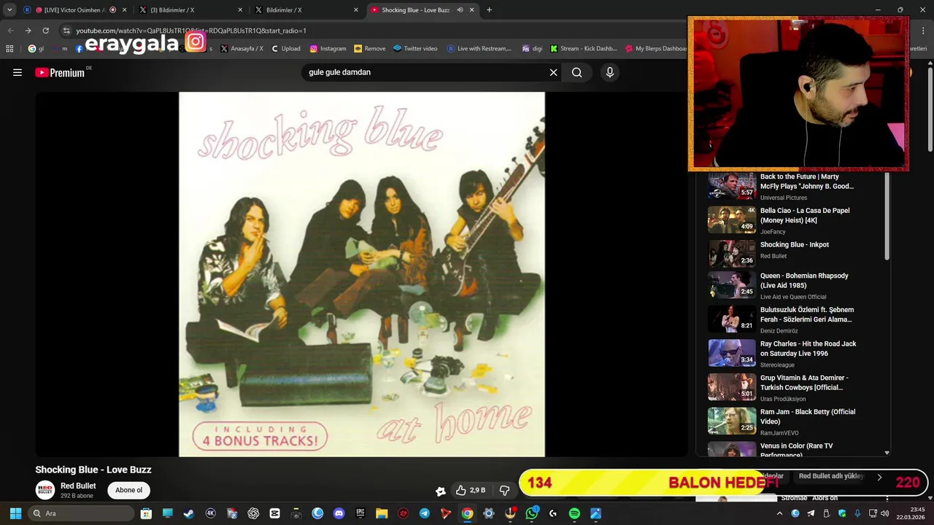934x525 pixels.
Task: Open volume control in system tray
Action: pyautogui.click(x=885, y=513)
